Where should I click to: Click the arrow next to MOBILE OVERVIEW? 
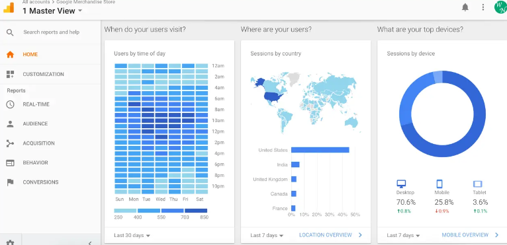click(x=496, y=235)
